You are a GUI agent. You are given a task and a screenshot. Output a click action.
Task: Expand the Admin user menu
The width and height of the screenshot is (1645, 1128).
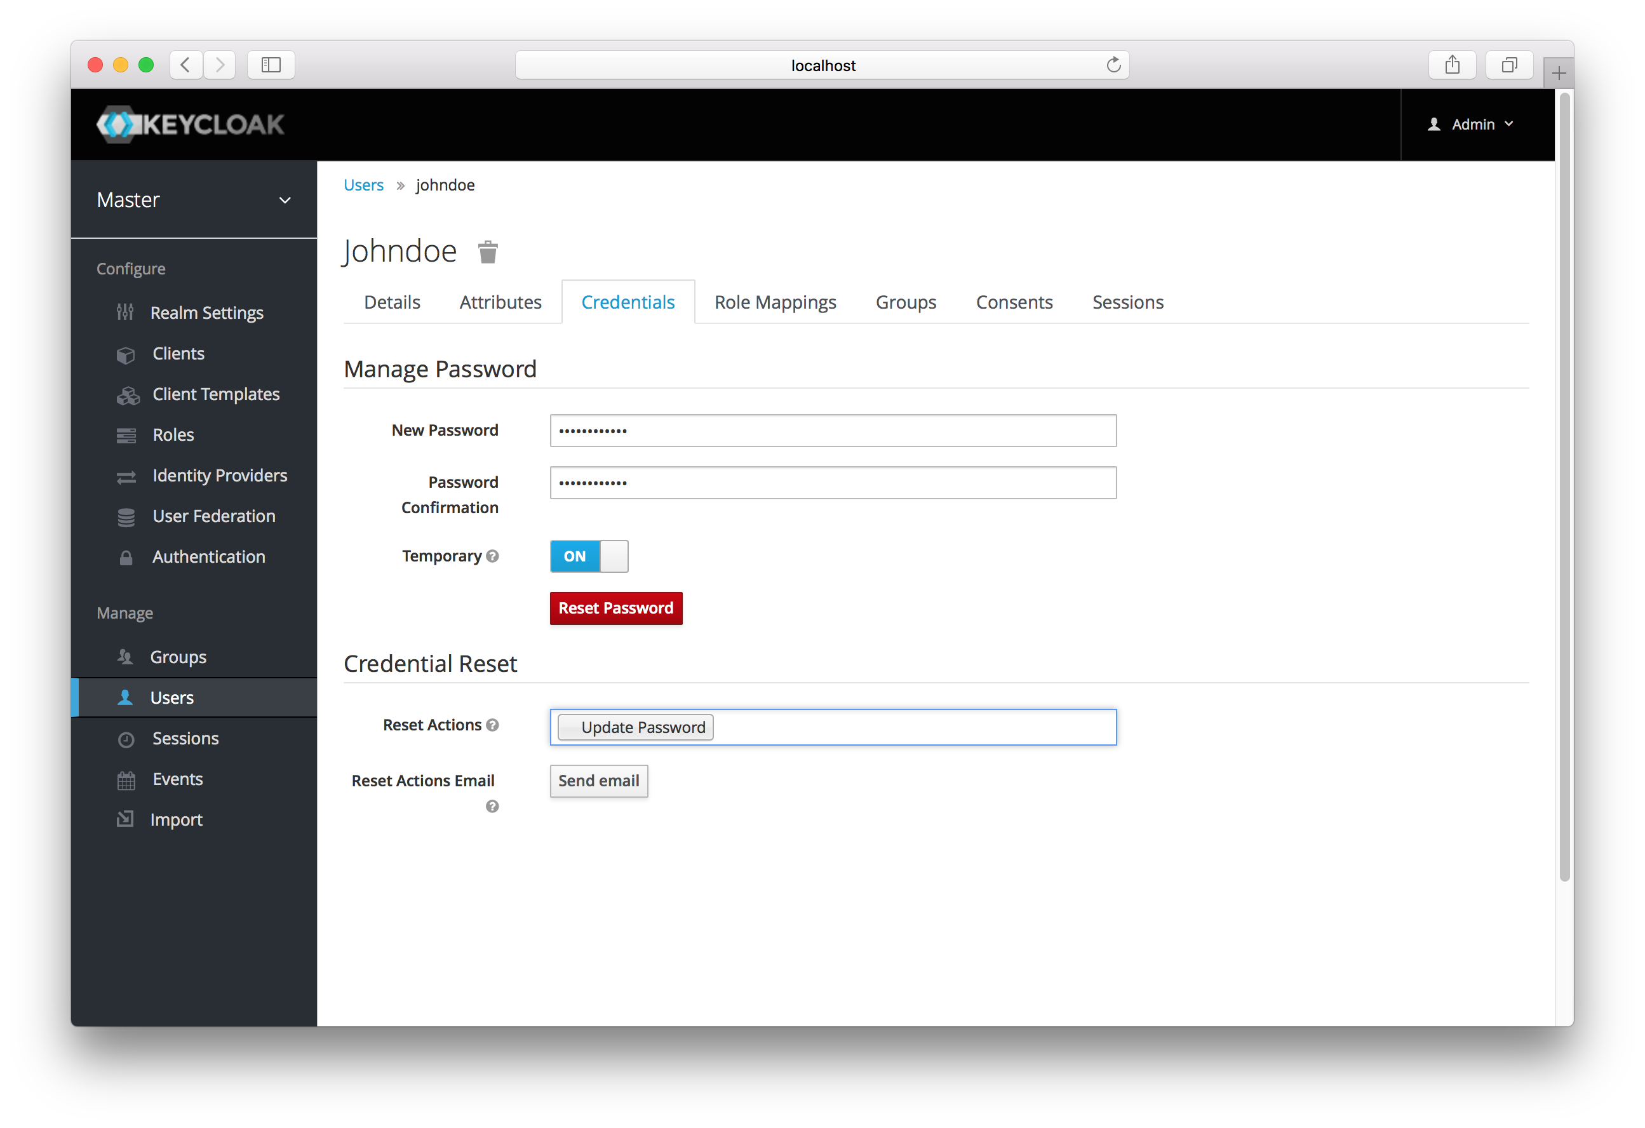[x=1475, y=124]
